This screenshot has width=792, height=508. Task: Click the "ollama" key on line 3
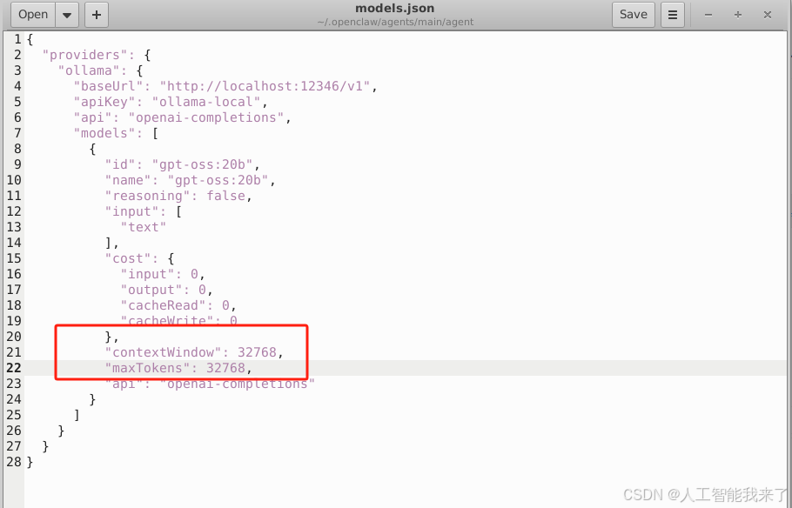coord(89,70)
